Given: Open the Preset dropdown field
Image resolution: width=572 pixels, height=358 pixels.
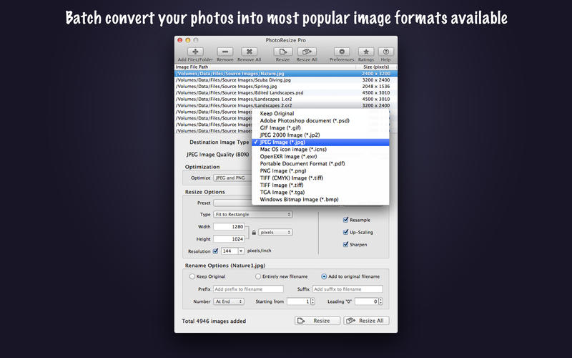Looking at the screenshot, I should [x=233, y=203].
